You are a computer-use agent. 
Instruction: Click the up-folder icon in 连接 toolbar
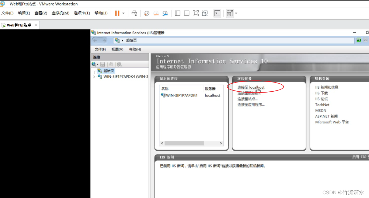(x=111, y=64)
